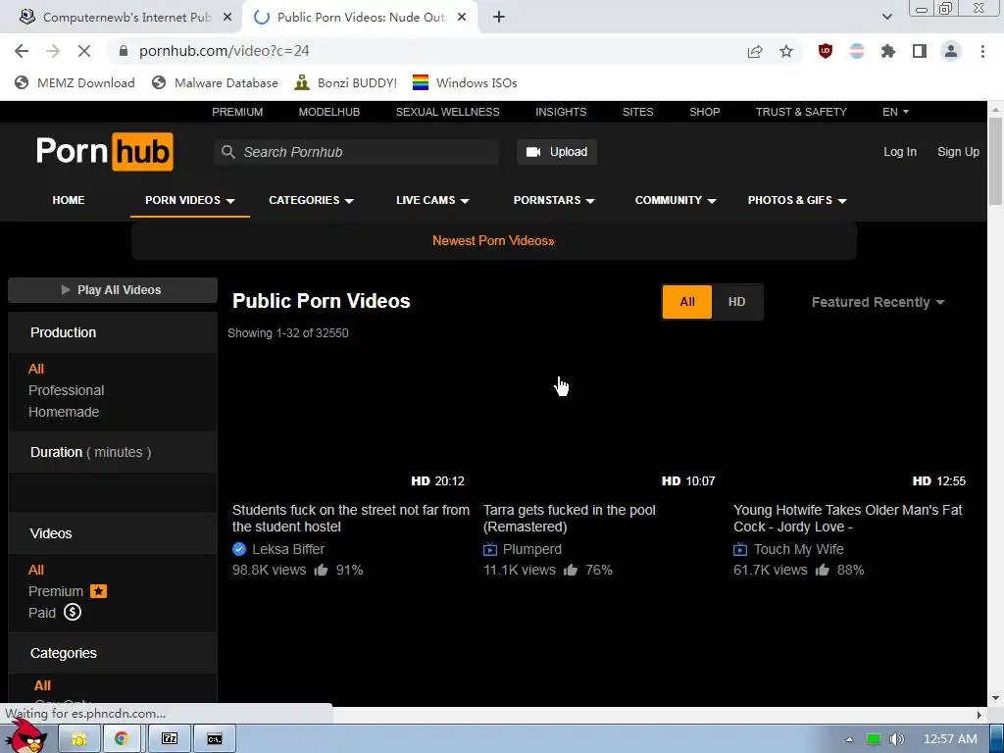Expand the PHOTOS & GIFS nav dropdown
1004x753 pixels.
click(797, 200)
